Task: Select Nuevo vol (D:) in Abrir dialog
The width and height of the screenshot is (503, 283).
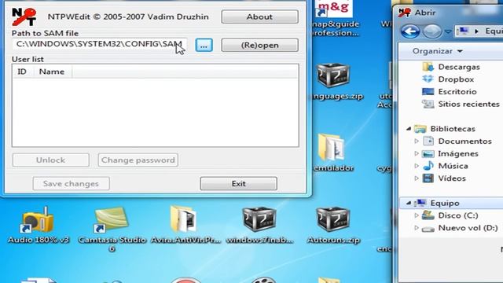Action: pos(468,228)
